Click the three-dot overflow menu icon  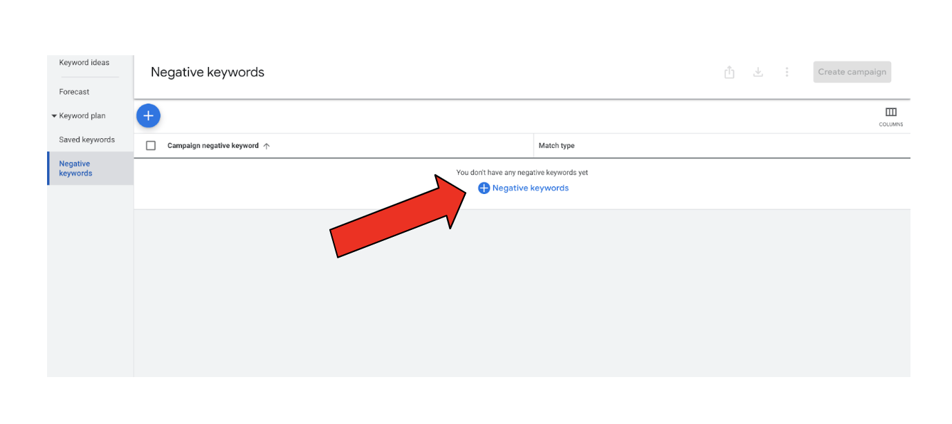[787, 72]
